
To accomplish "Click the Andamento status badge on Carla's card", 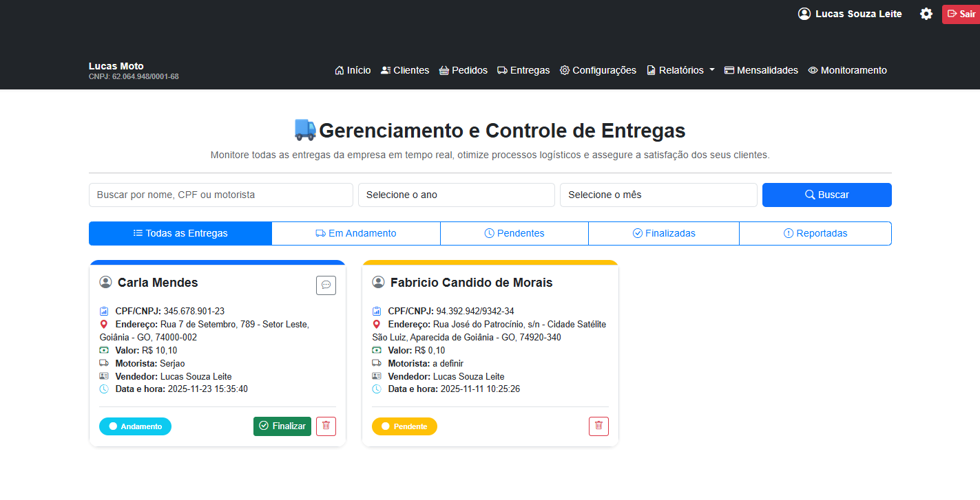I will [x=135, y=426].
